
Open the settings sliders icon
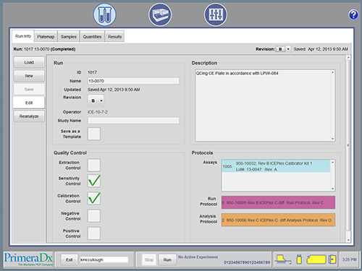click(x=216, y=14)
